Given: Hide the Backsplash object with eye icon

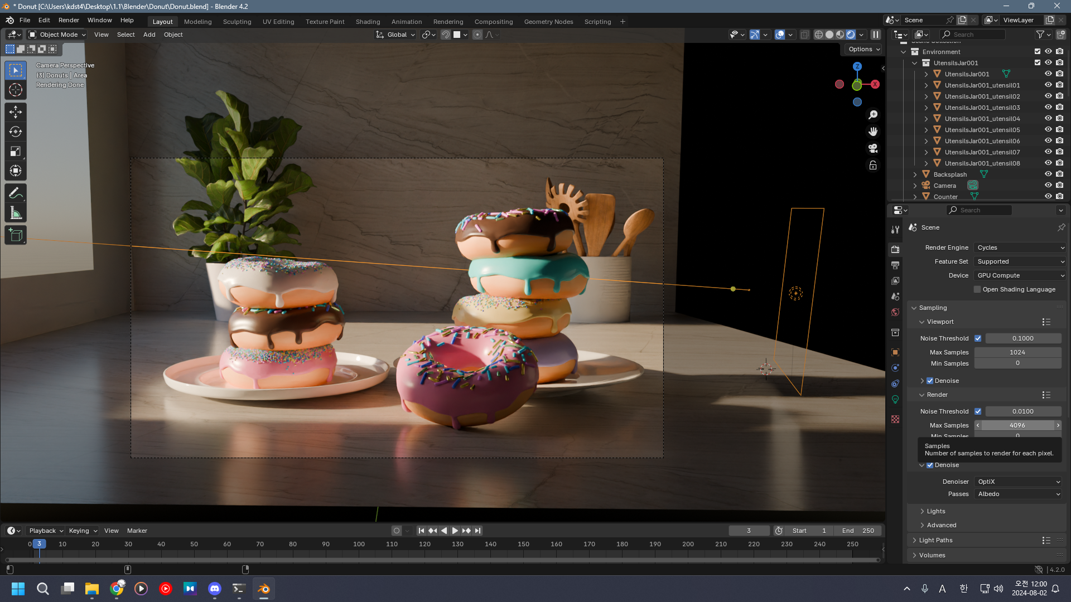Looking at the screenshot, I should [x=1048, y=174].
